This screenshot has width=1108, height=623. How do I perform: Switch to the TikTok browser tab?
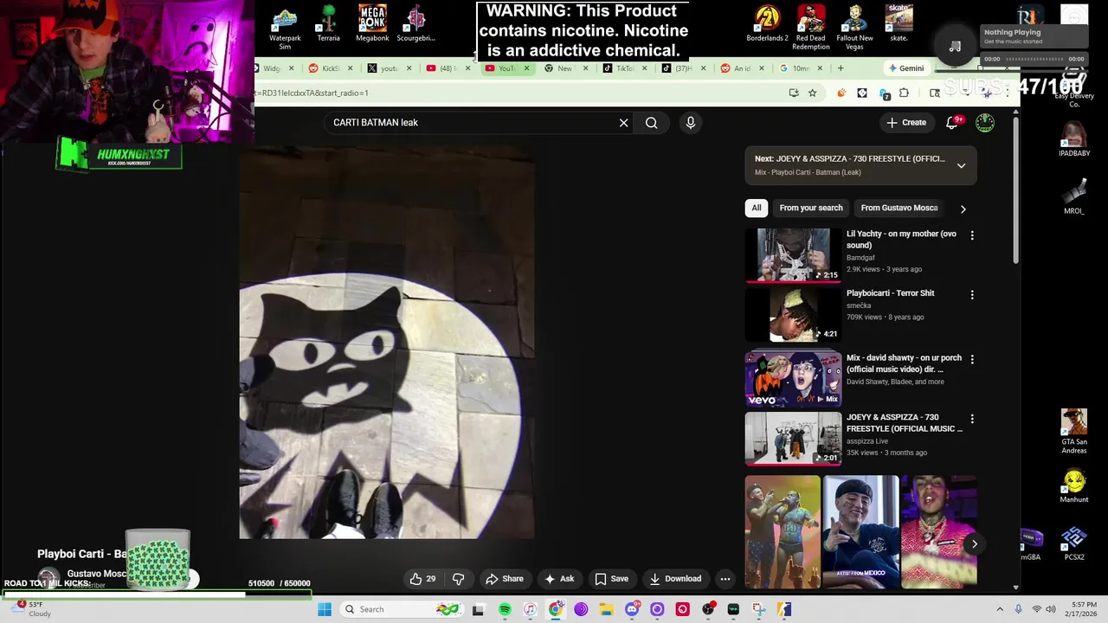coord(625,68)
